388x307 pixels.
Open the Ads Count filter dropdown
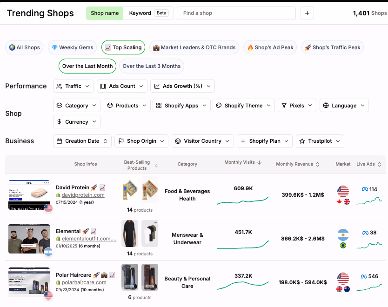pos(122,86)
